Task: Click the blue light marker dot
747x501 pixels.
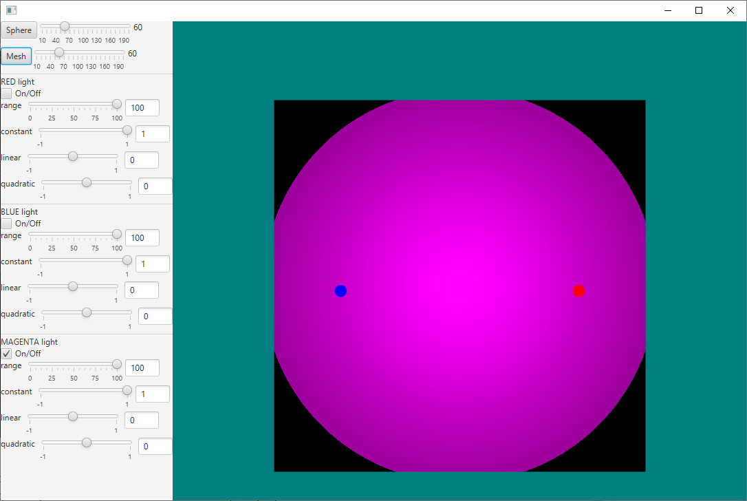Action: click(x=340, y=291)
